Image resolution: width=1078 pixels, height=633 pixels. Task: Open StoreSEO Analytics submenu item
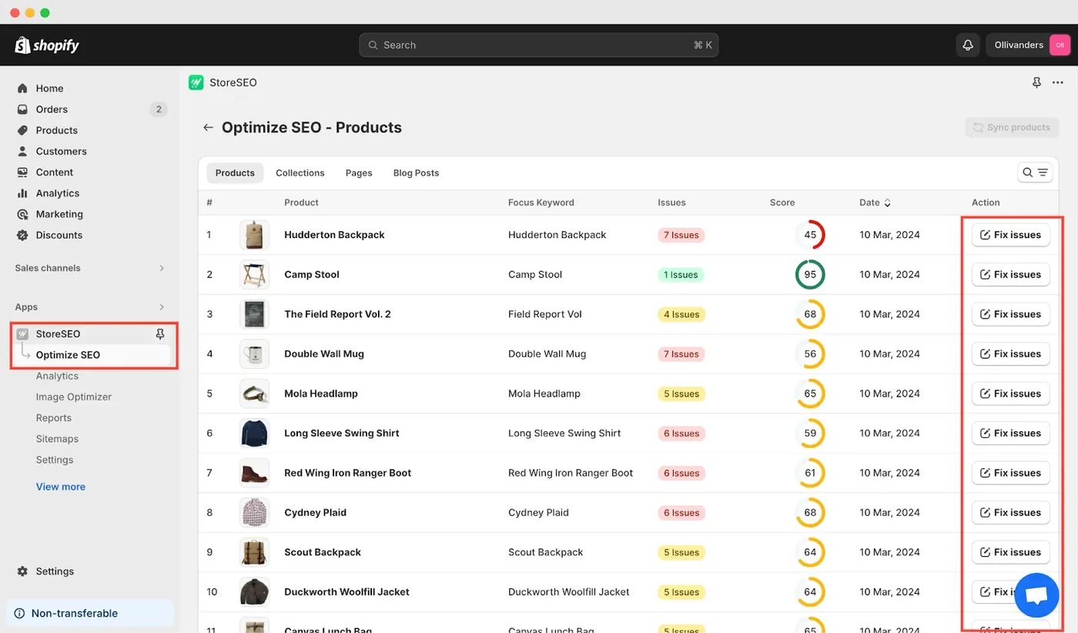click(57, 376)
